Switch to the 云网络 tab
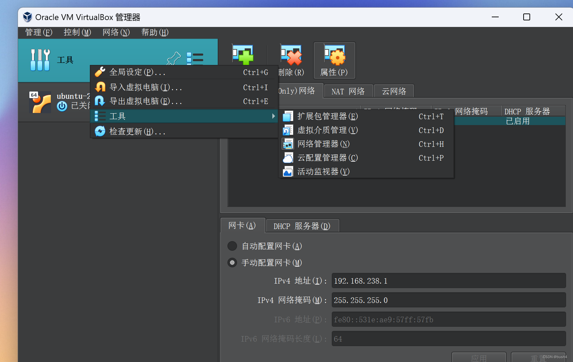 coord(394,92)
